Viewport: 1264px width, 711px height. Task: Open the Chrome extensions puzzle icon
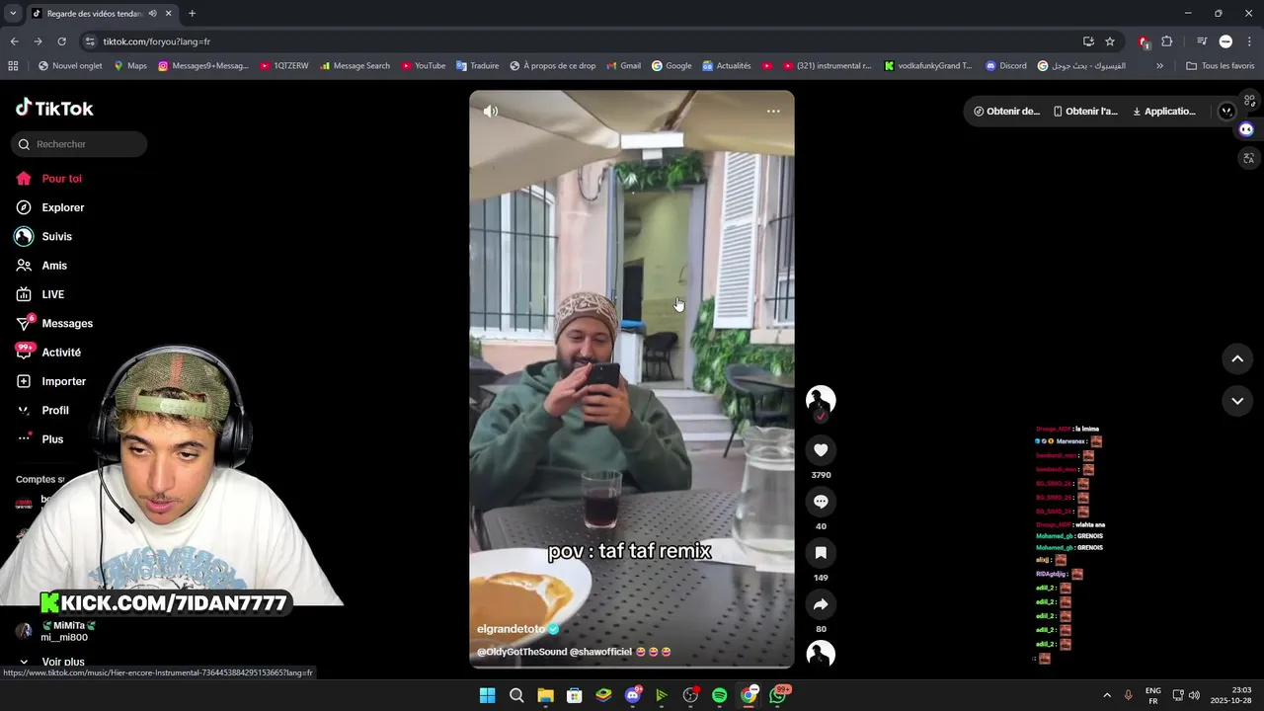pyautogui.click(x=1167, y=41)
